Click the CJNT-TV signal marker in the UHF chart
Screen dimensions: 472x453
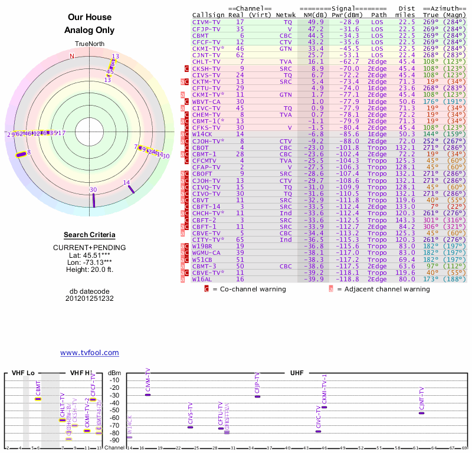tap(421, 413)
